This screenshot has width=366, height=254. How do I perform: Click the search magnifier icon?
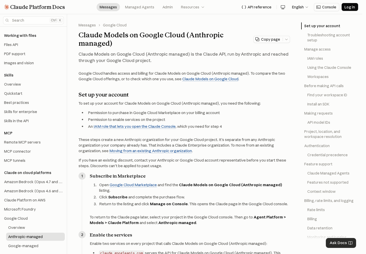pyautogui.click(x=7, y=20)
